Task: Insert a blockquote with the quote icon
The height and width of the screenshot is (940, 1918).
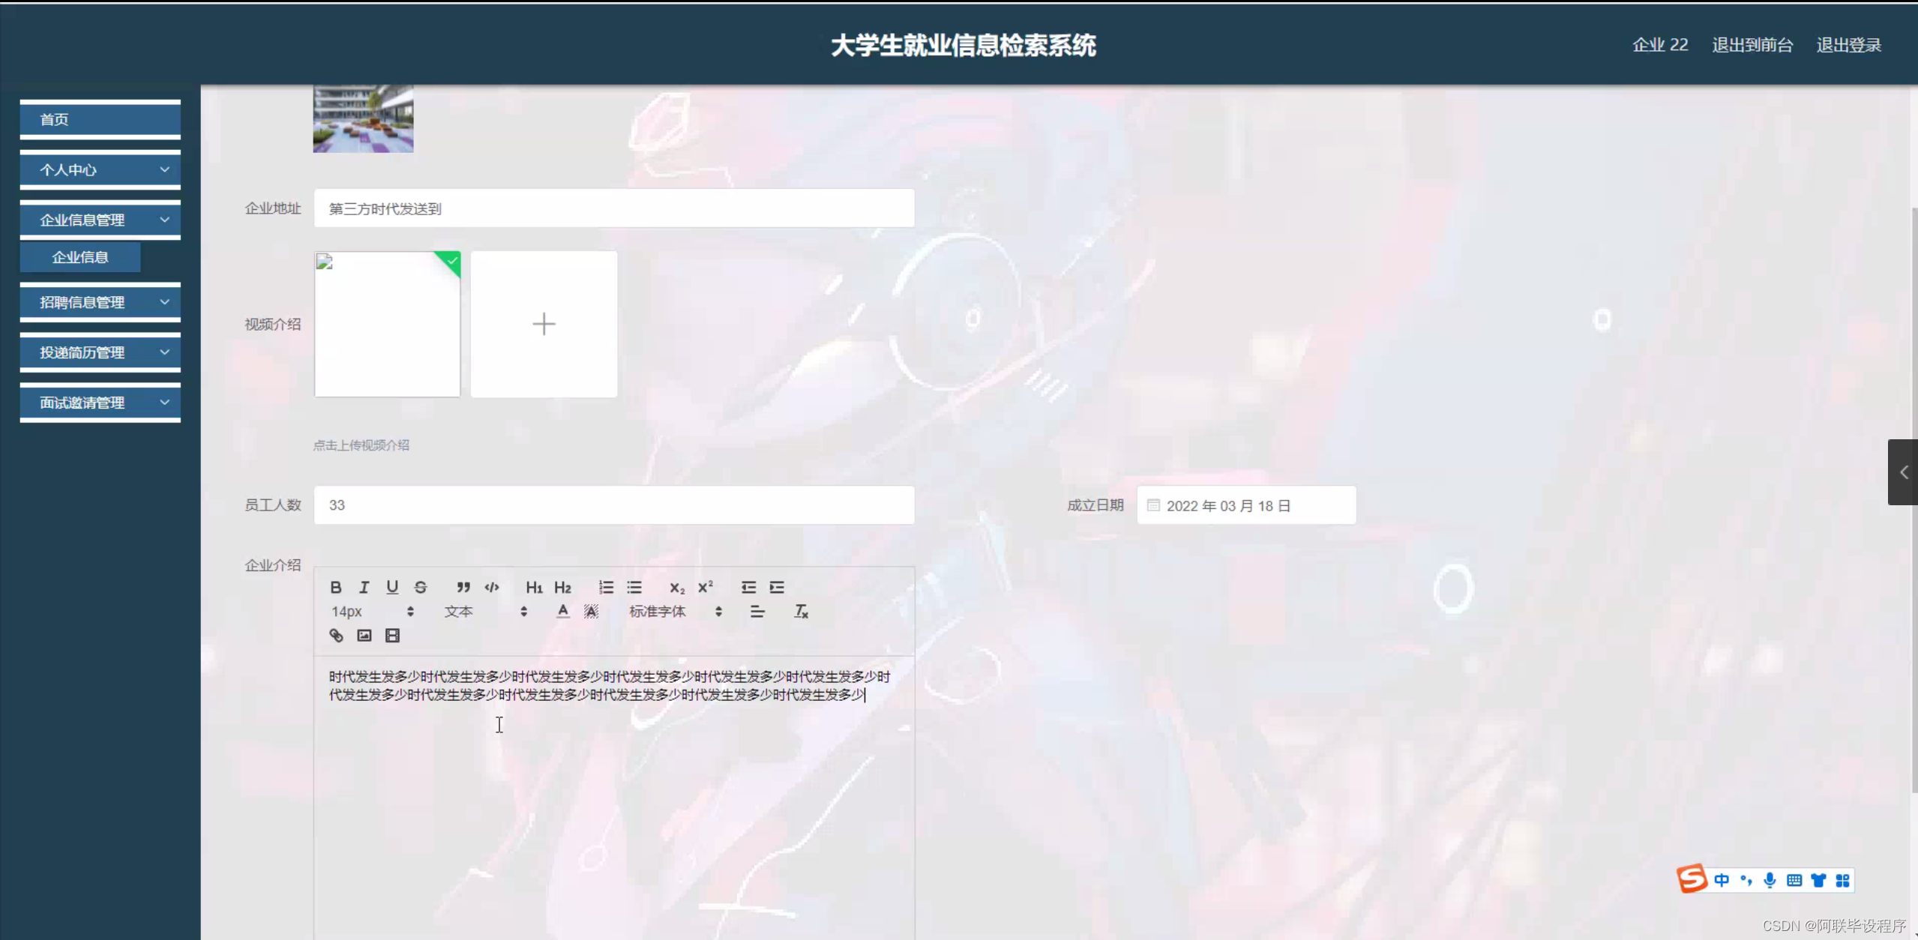Action: click(x=463, y=587)
